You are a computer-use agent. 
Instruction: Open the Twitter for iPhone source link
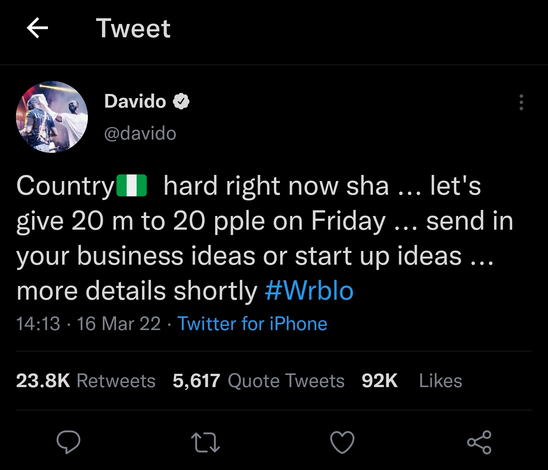(x=252, y=324)
